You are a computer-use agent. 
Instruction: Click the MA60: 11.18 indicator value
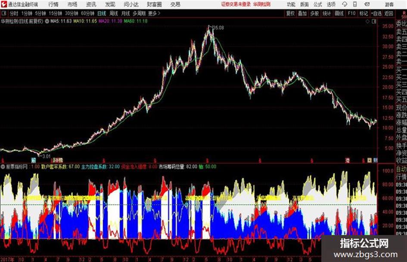click(x=136, y=21)
